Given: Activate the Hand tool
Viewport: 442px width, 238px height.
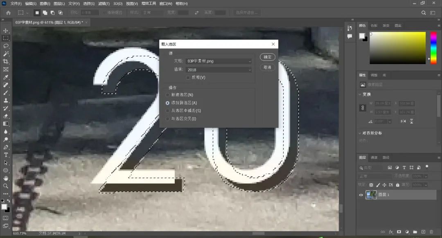Looking at the screenshot, I should [x=6, y=178].
